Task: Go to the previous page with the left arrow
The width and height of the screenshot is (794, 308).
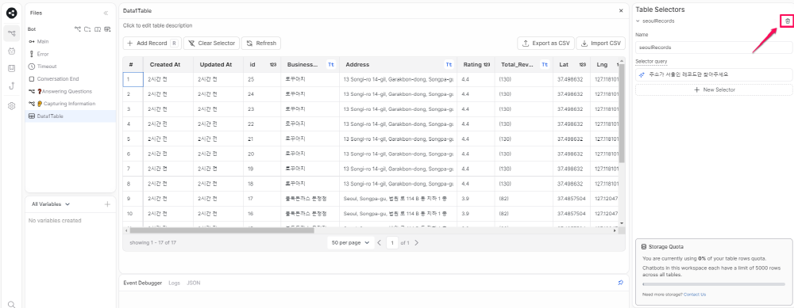Action: [x=379, y=242]
